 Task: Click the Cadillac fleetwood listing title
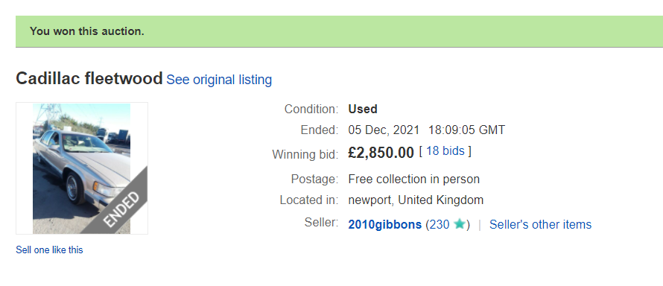[89, 79]
